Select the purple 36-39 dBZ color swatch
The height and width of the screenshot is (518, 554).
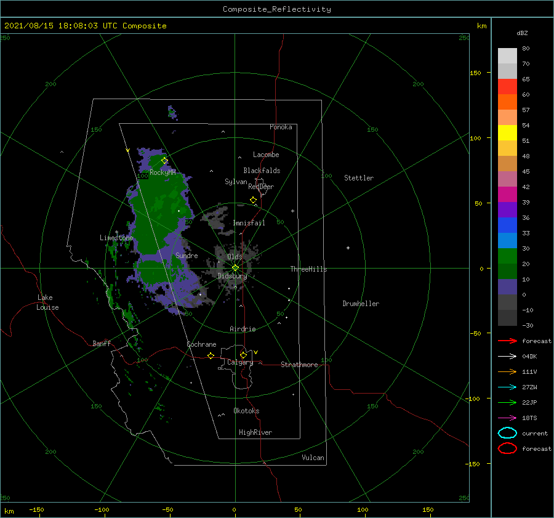pos(507,210)
